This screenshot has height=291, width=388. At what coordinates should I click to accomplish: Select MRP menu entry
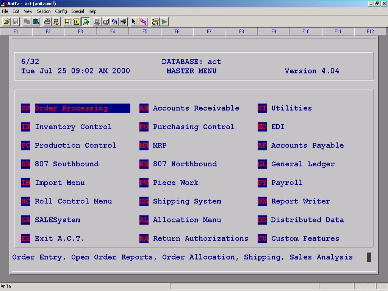pyautogui.click(x=153, y=145)
